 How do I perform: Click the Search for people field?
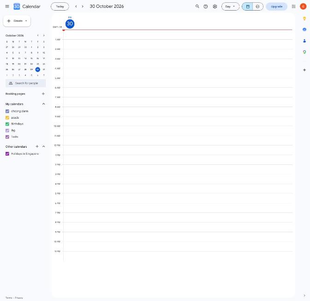click(26, 83)
